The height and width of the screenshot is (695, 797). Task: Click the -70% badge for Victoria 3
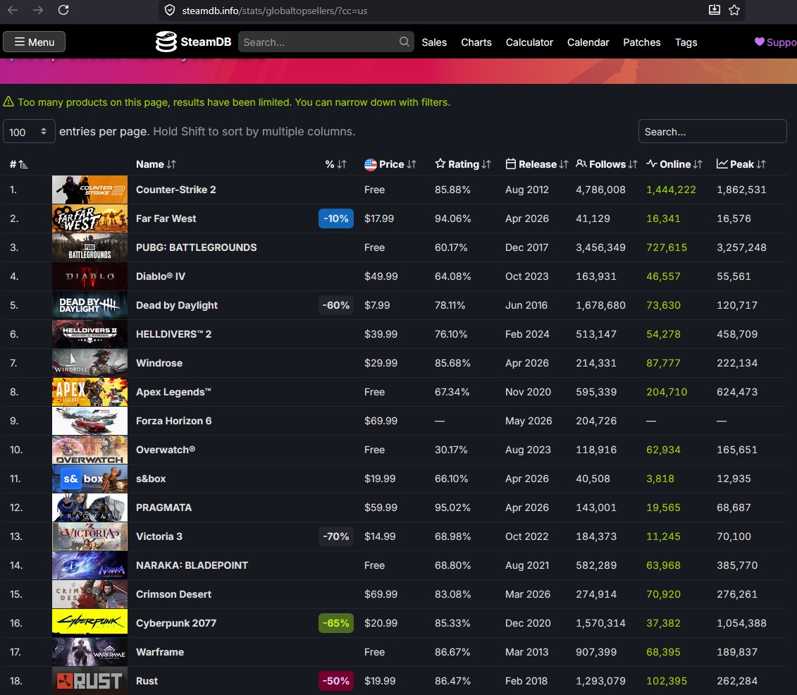336,536
